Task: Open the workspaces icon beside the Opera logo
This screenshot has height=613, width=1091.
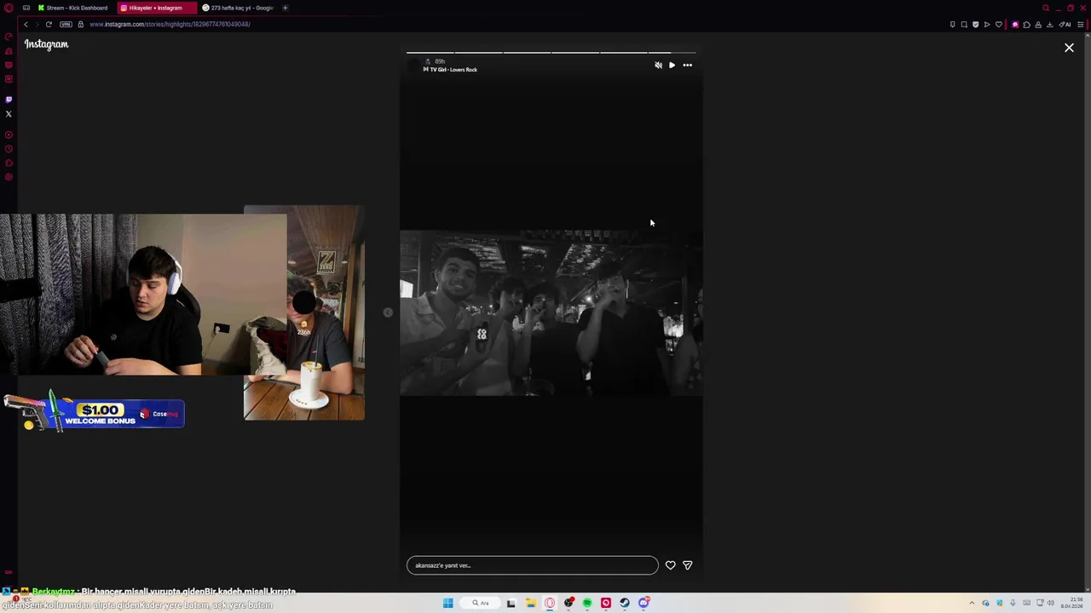Action: point(26,8)
